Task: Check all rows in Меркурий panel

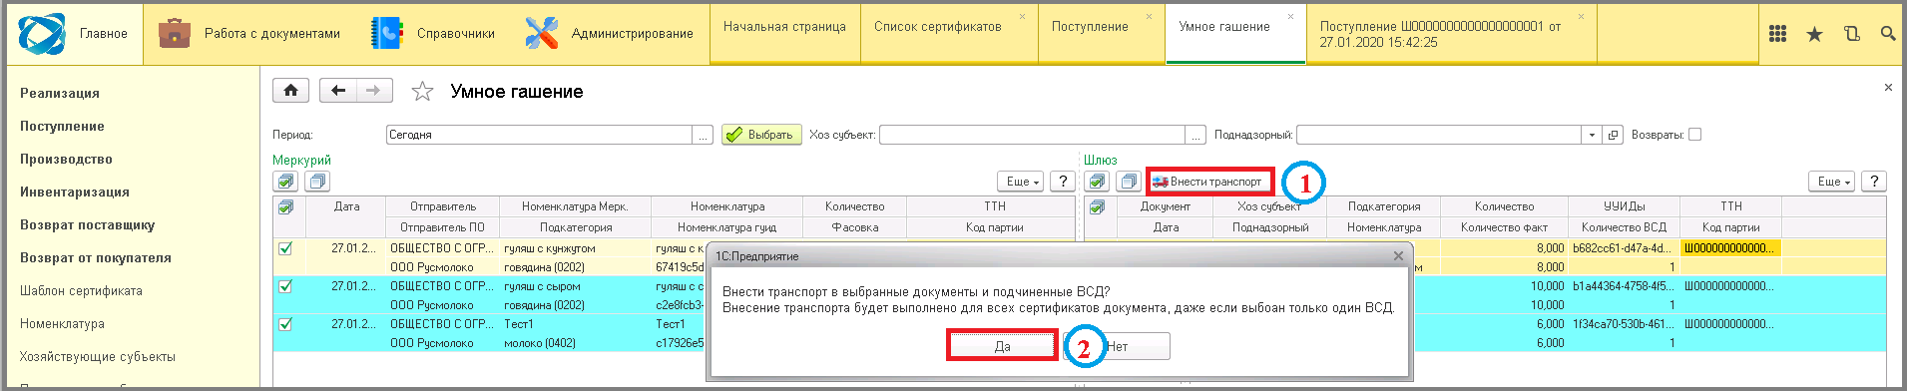Action: coord(286,181)
